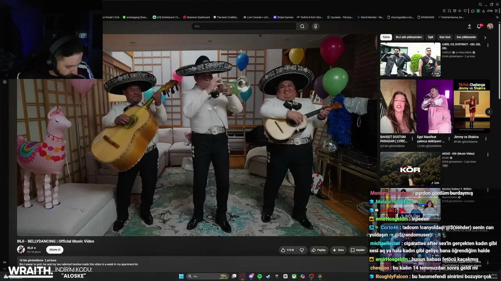Show next Shorts with the arrow button
This screenshot has height=281, width=501.
pos(488,112)
